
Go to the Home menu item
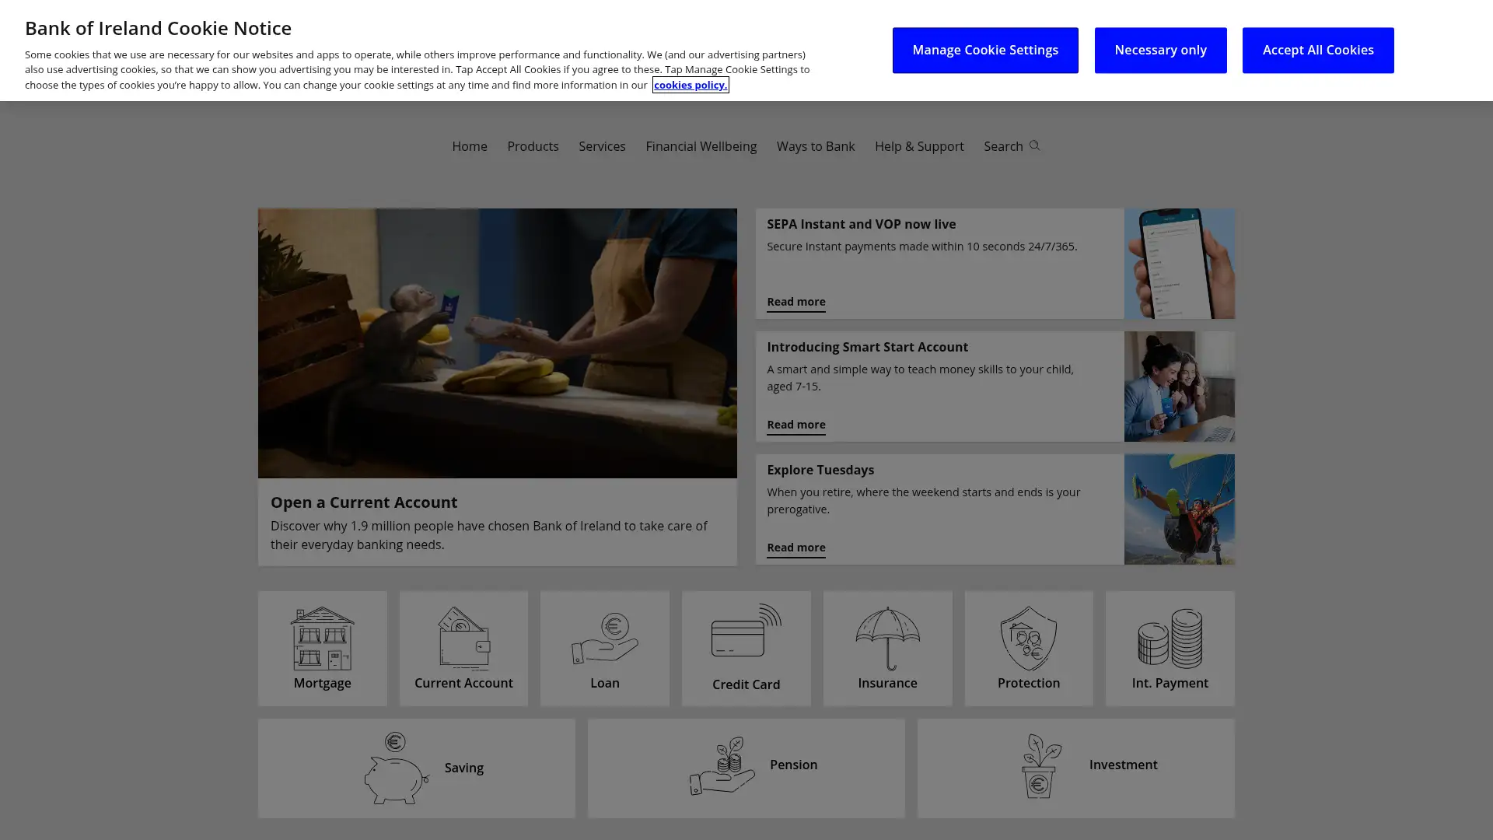[x=470, y=146]
